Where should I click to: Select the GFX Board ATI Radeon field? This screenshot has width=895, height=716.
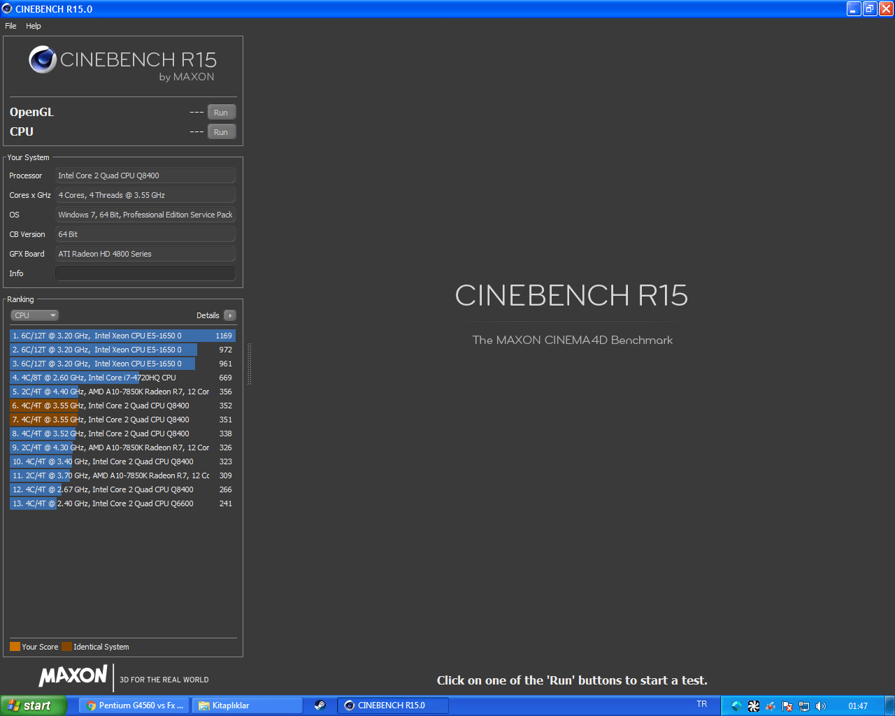click(x=145, y=254)
